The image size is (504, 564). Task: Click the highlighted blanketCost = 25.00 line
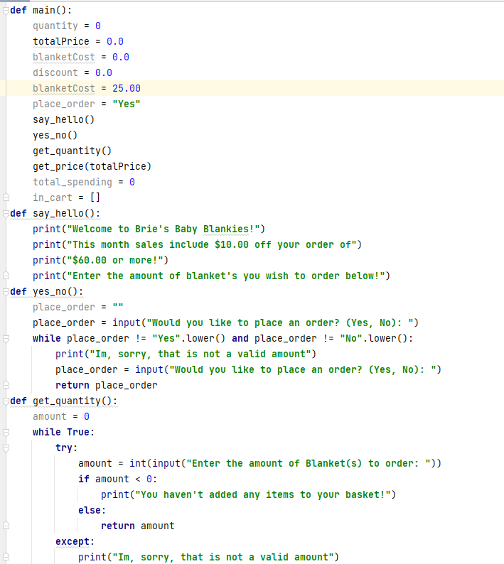pos(87,89)
